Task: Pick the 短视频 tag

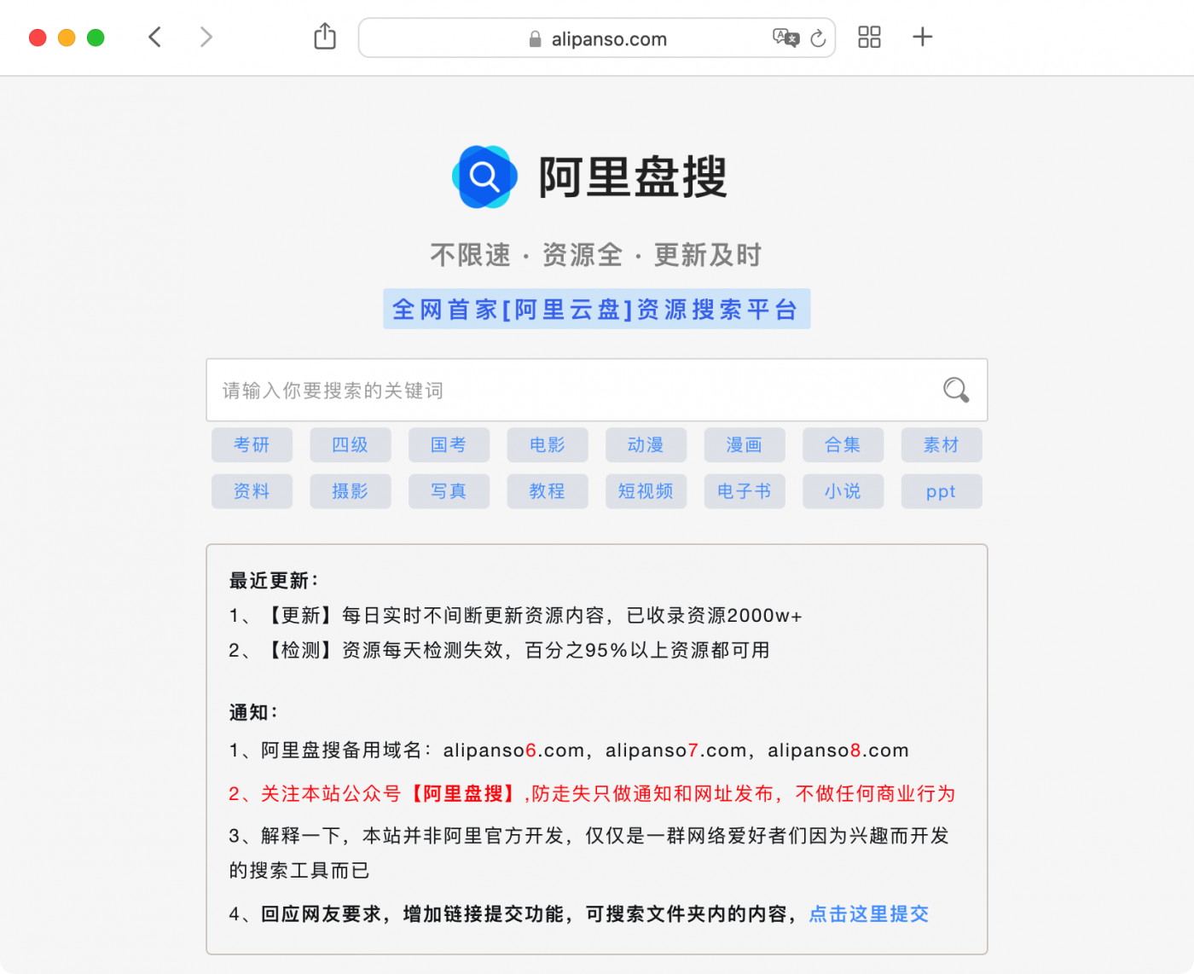Action: coord(646,491)
